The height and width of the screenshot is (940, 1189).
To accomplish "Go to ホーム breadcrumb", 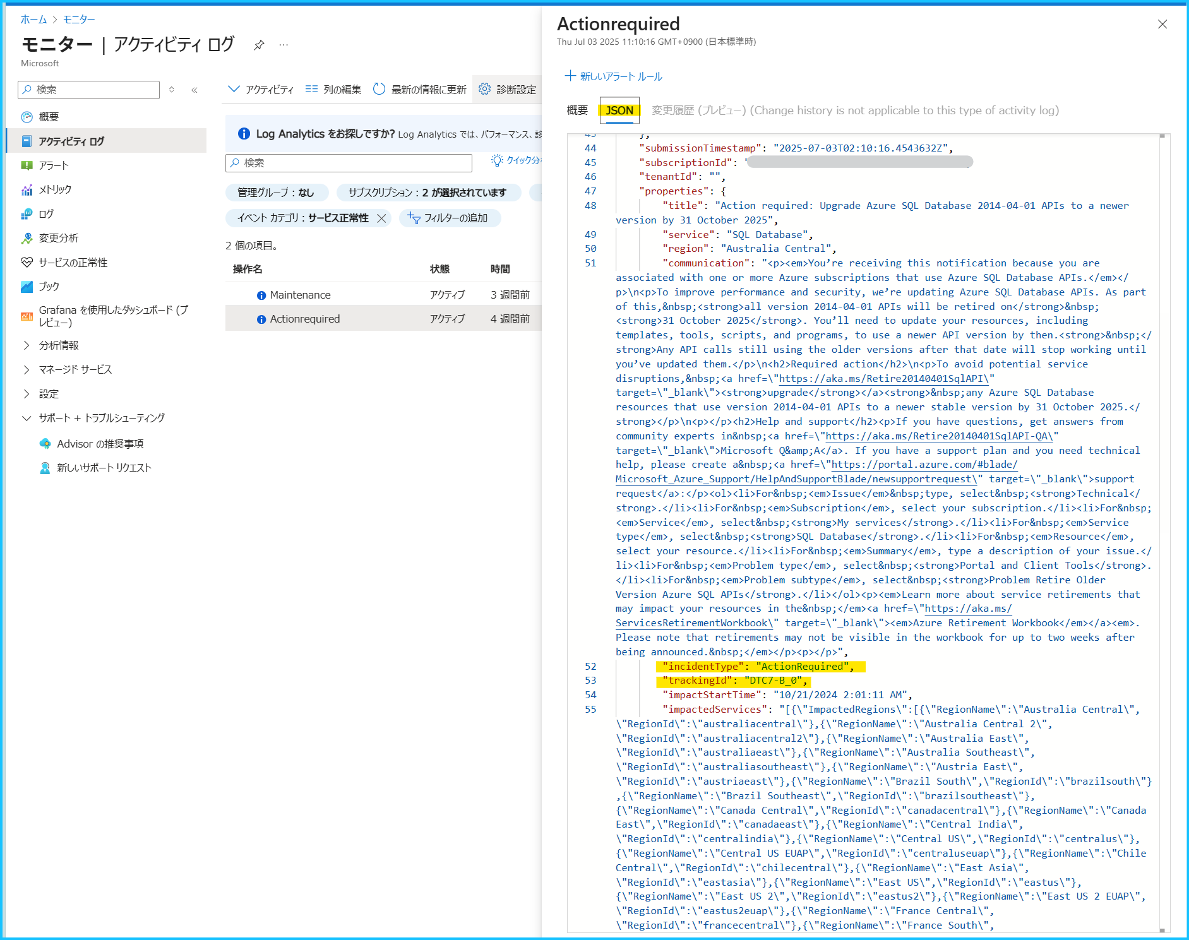I will click(33, 20).
